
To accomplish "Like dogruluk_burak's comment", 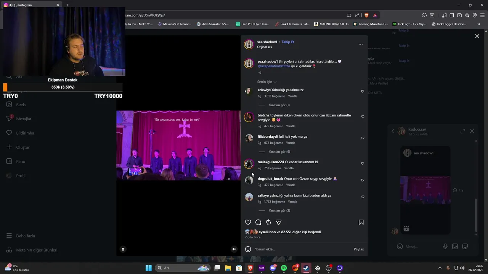I will (x=363, y=180).
